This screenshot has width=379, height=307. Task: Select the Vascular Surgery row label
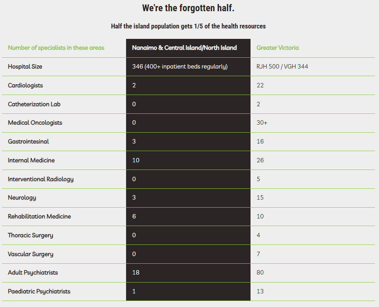tap(30, 254)
